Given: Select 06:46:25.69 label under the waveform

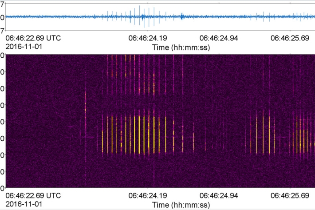Looking at the screenshot, I should (290, 38).
